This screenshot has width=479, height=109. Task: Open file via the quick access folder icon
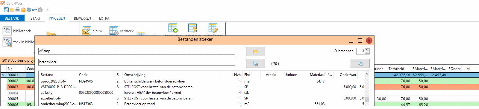coord(12,10)
